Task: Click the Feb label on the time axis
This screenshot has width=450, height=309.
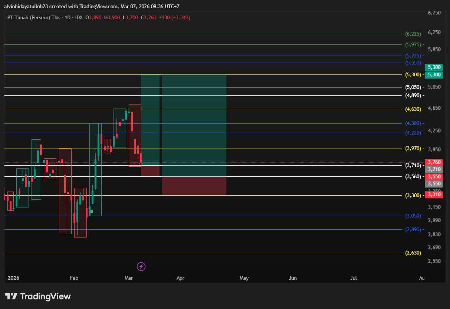Action: [x=74, y=278]
